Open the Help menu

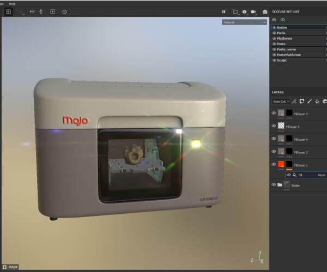[x=12, y=4]
